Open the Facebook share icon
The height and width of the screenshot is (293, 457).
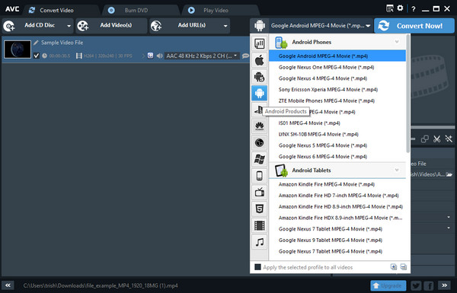click(429, 285)
